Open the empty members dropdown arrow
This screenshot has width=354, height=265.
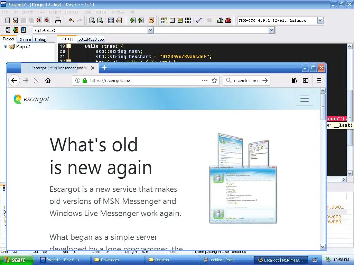(x=272, y=30)
